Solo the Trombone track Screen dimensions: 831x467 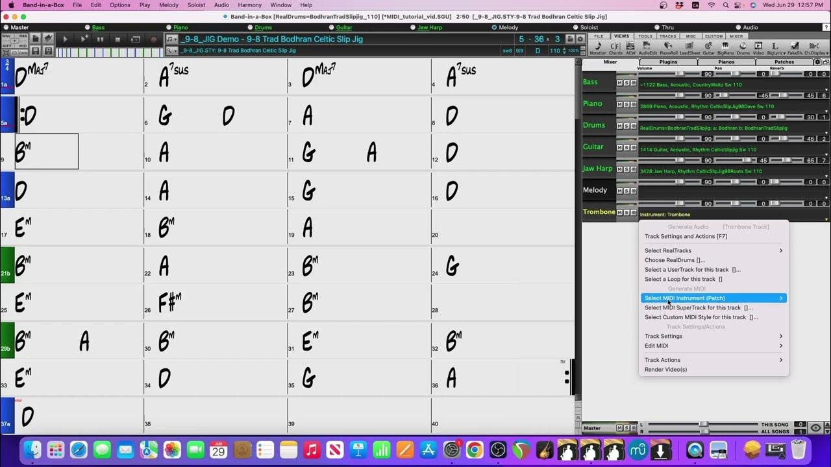coord(626,213)
